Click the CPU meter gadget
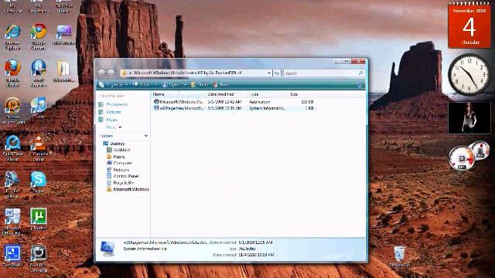This screenshot has height=278, width=495. click(x=462, y=158)
